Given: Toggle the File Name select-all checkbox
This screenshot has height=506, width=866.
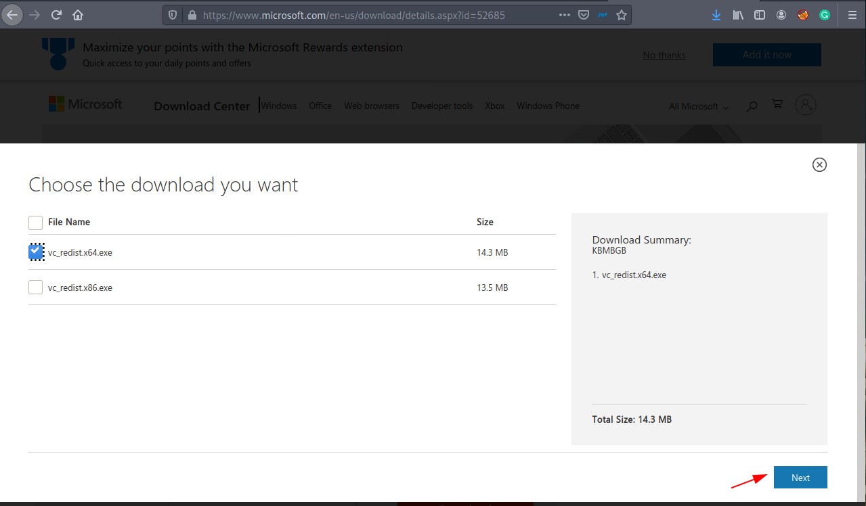Looking at the screenshot, I should click(35, 223).
